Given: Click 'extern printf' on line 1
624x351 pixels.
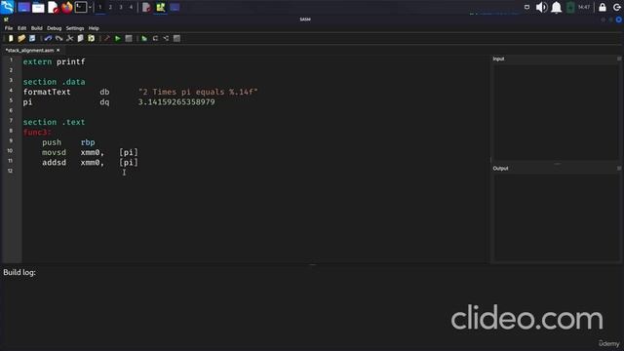Looking at the screenshot, I should click(55, 61).
